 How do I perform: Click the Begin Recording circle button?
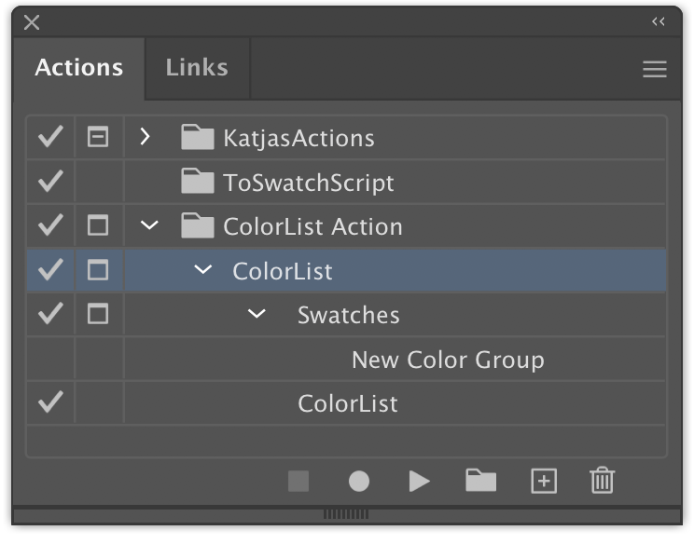(x=359, y=481)
